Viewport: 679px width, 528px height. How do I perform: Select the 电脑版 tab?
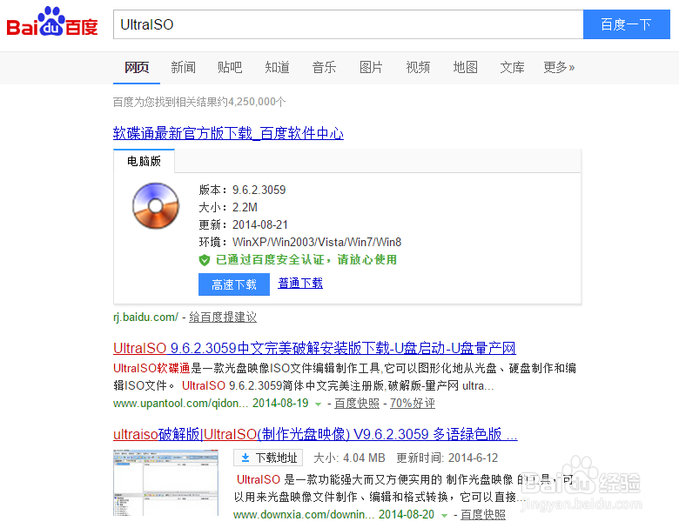145,161
